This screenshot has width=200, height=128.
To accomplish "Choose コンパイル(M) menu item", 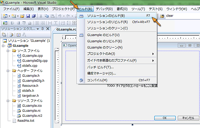I will coord(117,80).
